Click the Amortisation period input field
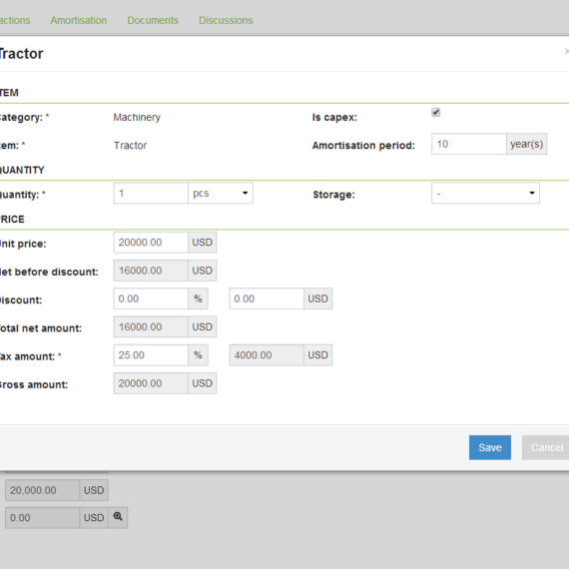569x569 pixels. click(469, 144)
